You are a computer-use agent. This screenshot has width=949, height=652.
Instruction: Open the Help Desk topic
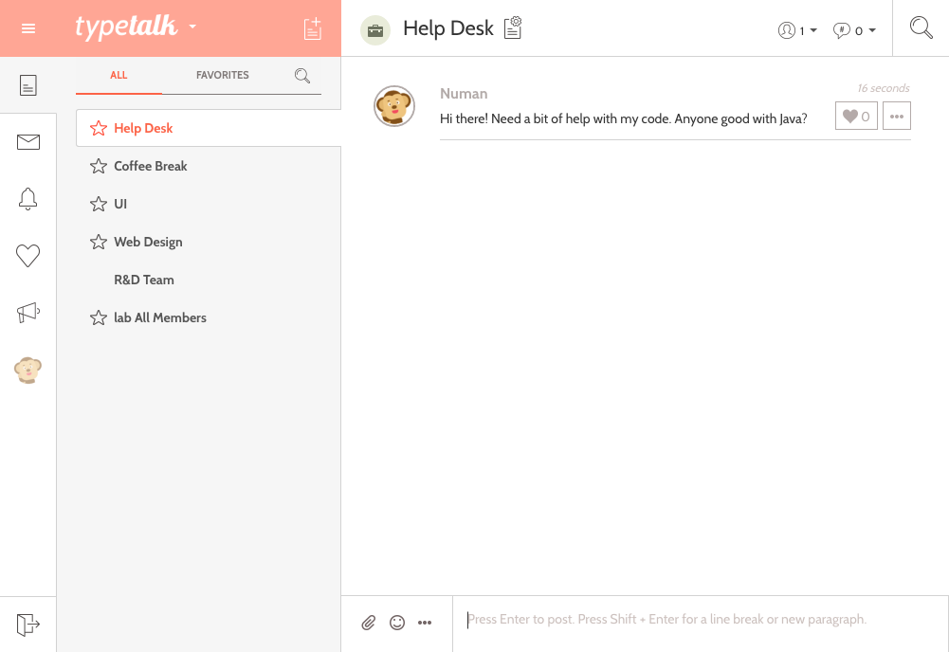pos(209,128)
